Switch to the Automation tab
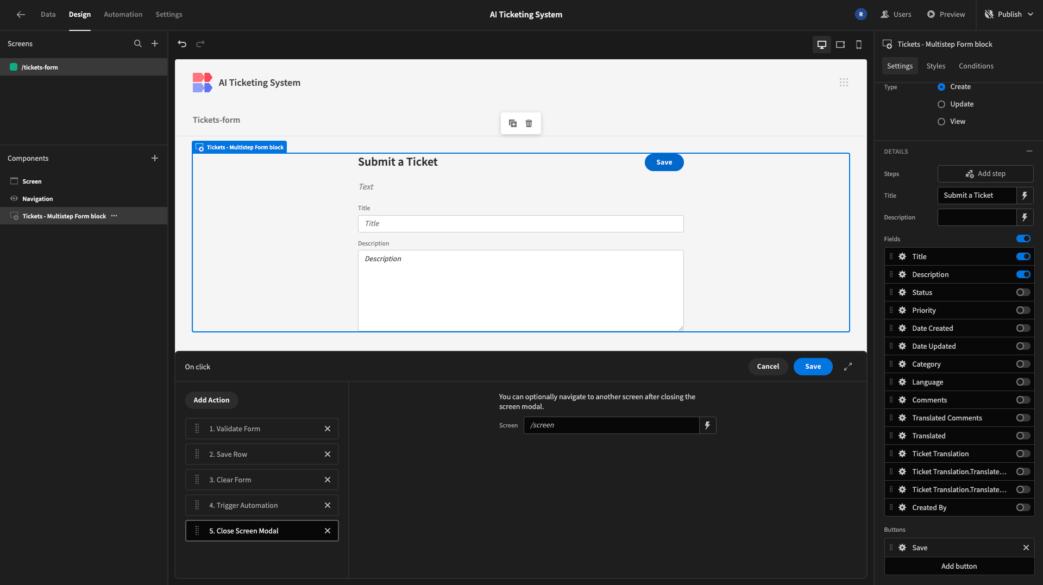This screenshot has width=1043, height=585. pyautogui.click(x=123, y=15)
